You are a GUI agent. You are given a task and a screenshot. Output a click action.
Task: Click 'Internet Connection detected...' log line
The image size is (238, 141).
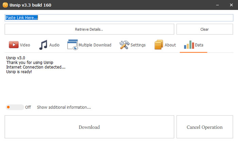(x=36, y=67)
